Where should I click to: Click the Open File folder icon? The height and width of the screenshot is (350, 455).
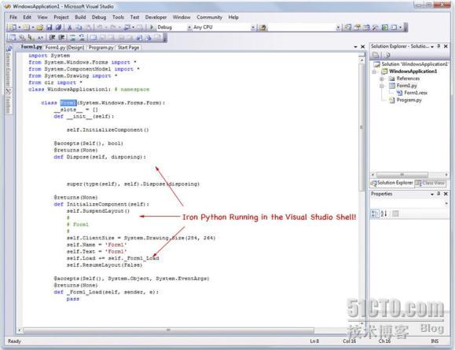point(40,27)
